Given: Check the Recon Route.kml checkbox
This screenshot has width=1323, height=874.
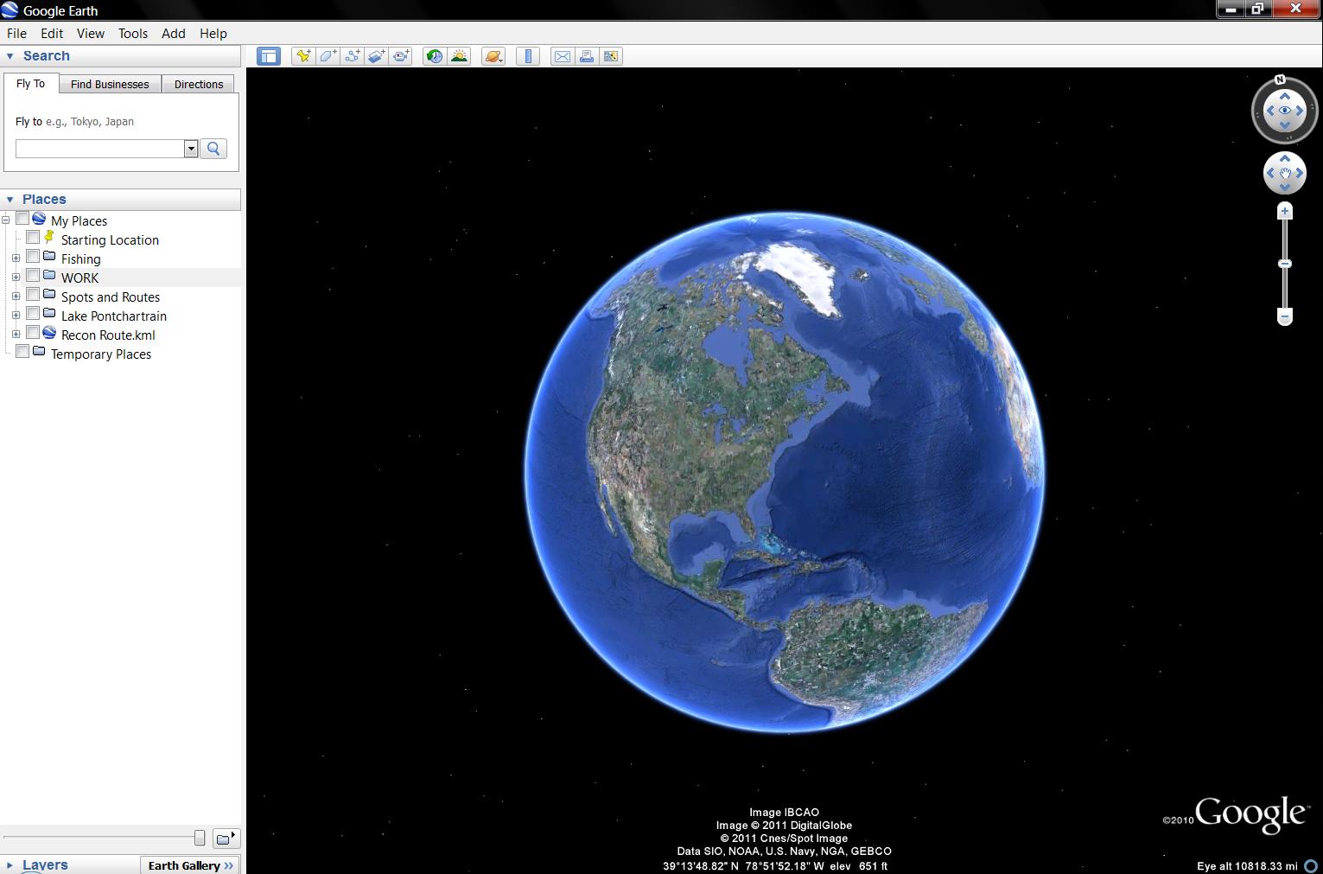Looking at the screenshot, I should pos(33,334).
